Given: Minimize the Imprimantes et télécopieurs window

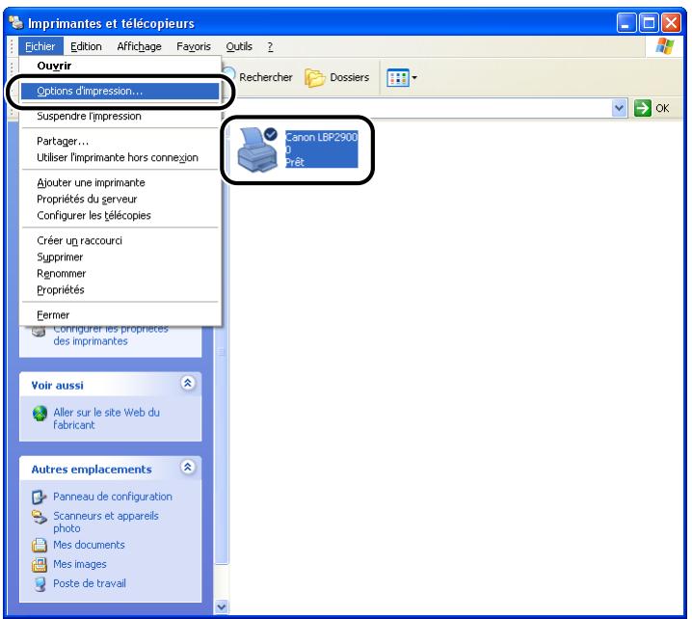Looking at the screenshot, I should (x=626, y=22).
